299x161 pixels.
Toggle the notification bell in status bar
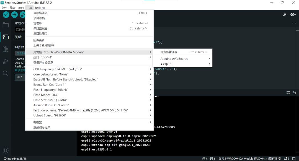(x=286, y=158)
